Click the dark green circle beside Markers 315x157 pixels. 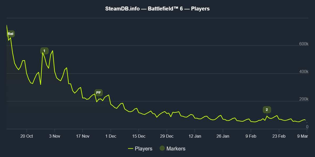162,148
